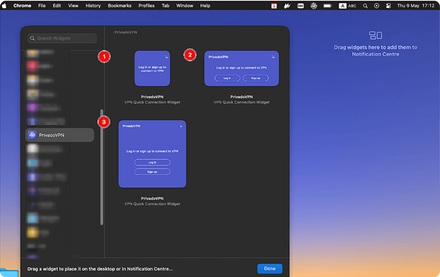Select the medium PrivadoVPN widget
The image size is (440, 277).
[242, 68]
